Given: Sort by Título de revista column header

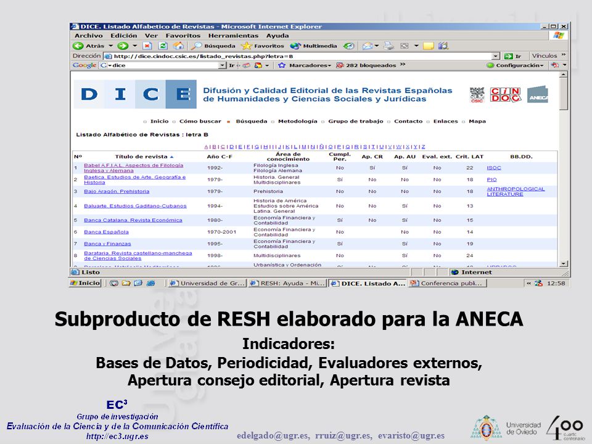Looking at the screenshot, I should 144,157.
